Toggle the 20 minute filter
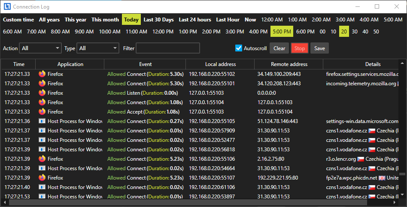Image resolution: width=407 pixels, height=207 pixels. pos(343,31)
